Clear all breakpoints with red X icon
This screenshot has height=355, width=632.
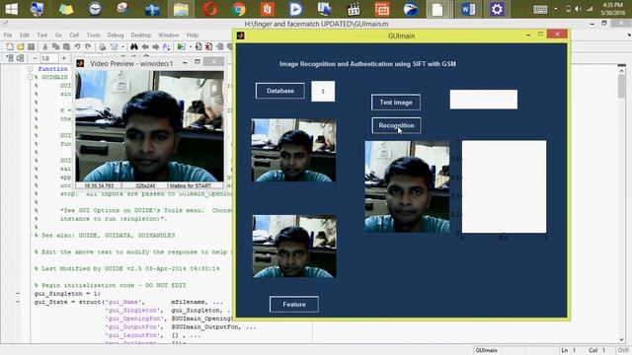tap(208, 47)
